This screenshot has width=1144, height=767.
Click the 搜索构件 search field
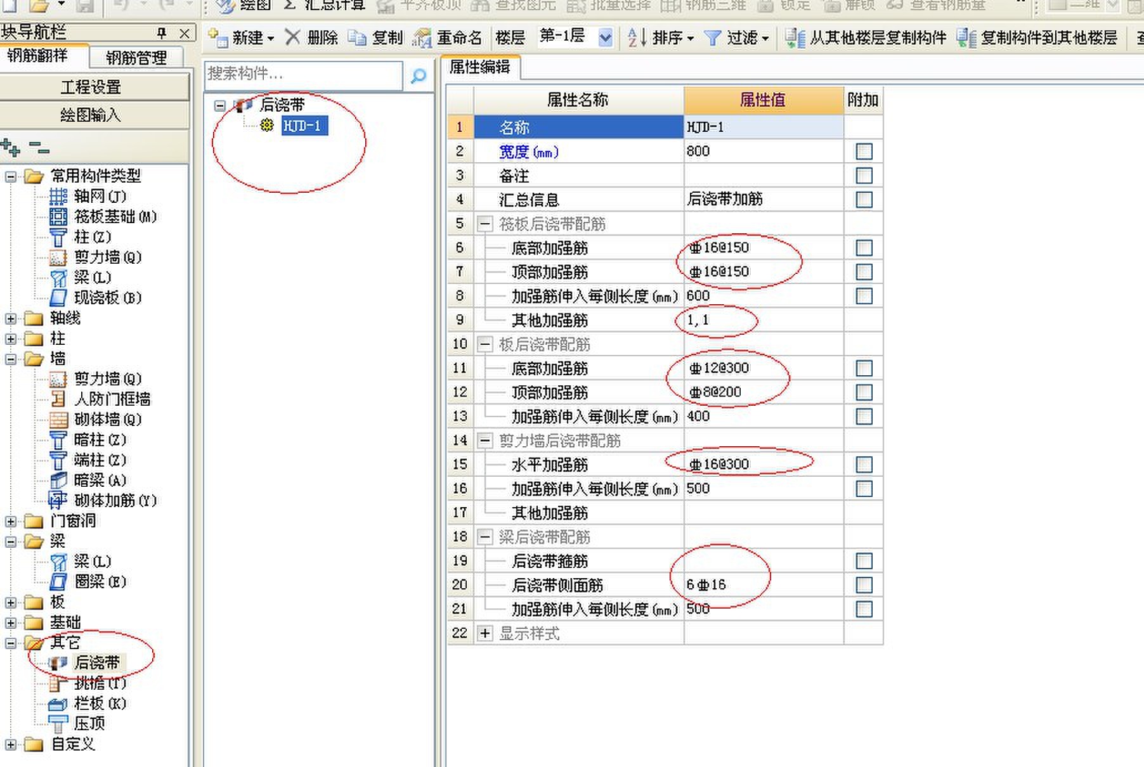tap(304, 75)
